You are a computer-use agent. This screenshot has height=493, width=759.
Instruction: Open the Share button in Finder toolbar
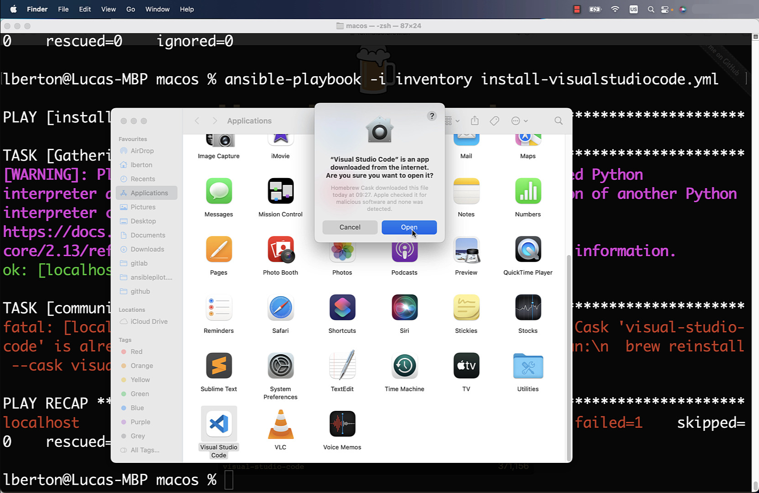tap(474, 121)
